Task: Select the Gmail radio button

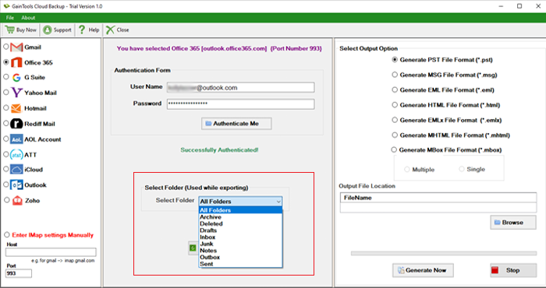Action: pos(6,47)
